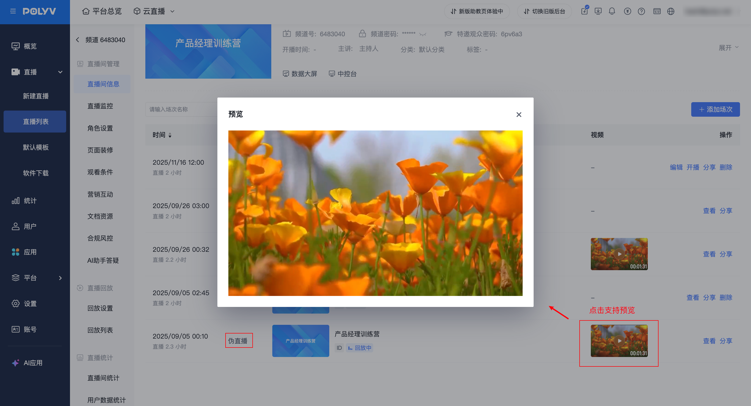The height and width of the screenshot is (406, 751).
Task: Collapse the sidebar with the hamburger icon
Action: [13, 11]
